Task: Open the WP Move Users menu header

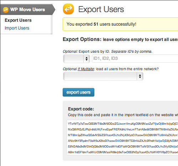Action: click(28, 10)
